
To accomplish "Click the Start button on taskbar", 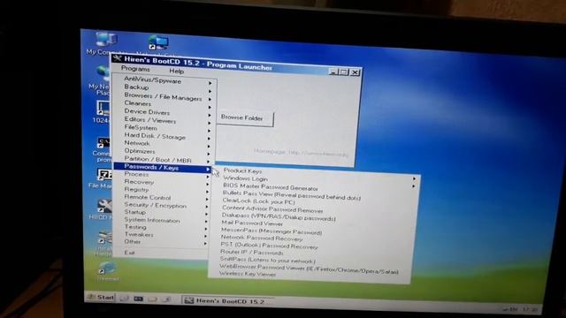I will coord(101,297).
